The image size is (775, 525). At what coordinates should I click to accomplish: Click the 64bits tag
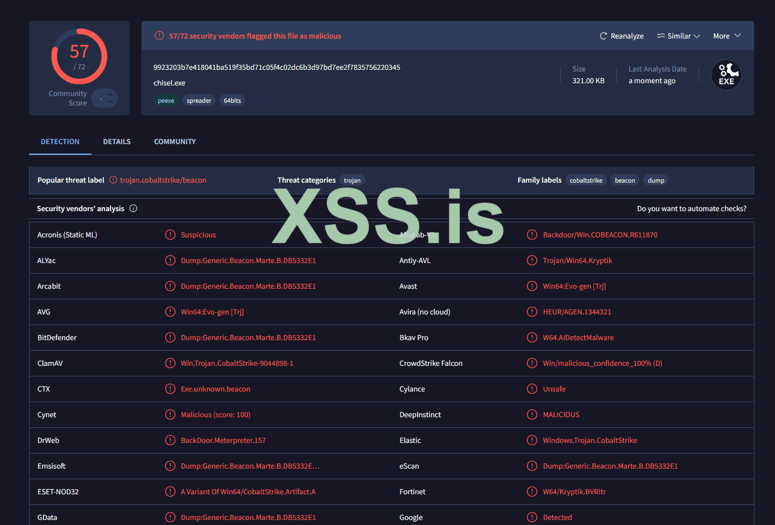232,101
